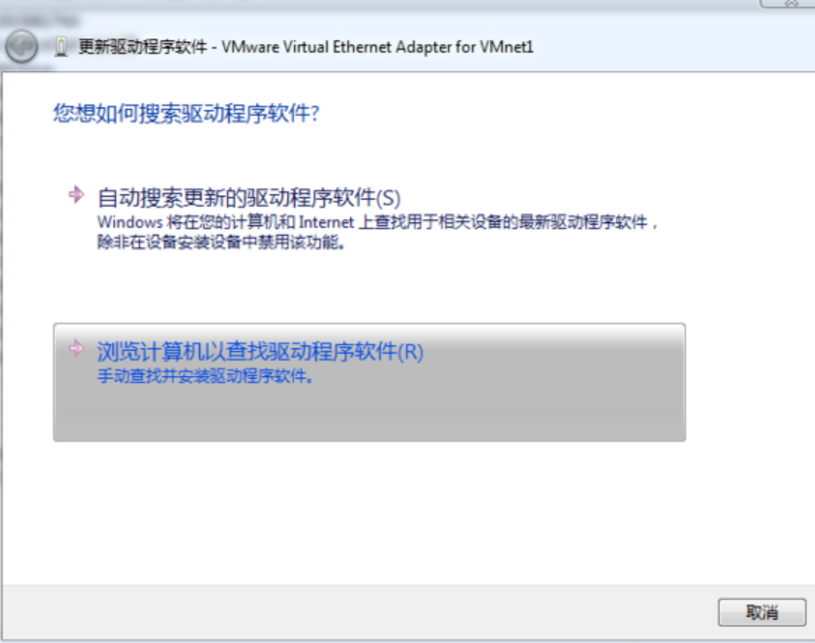Close the wizard with top-right close button
The height and width of the screenshot is (643, 815).
tap(789, 3)
